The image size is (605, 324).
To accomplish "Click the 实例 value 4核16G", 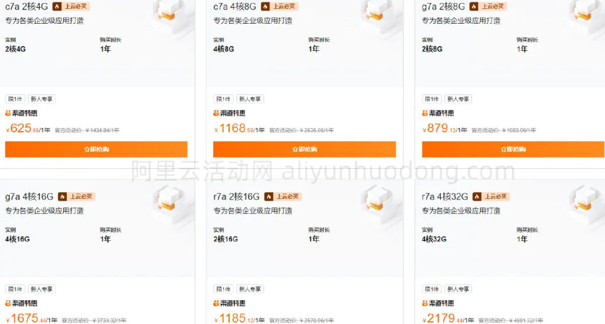I will coord(17,239).
